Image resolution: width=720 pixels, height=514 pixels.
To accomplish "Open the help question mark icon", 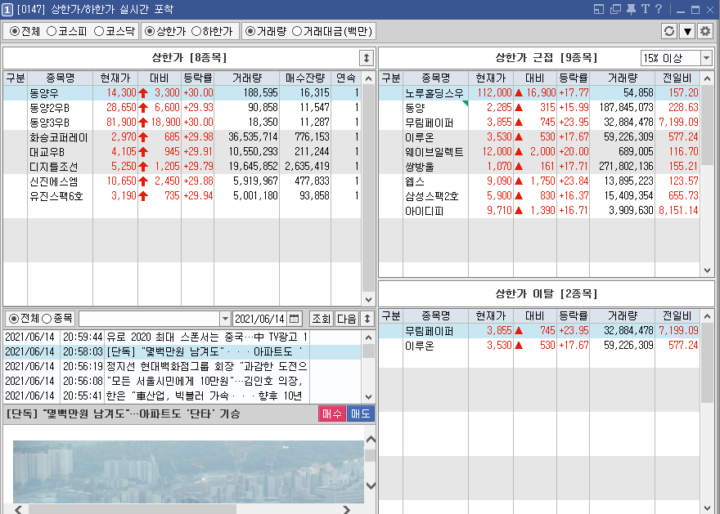I will (659, 9).
